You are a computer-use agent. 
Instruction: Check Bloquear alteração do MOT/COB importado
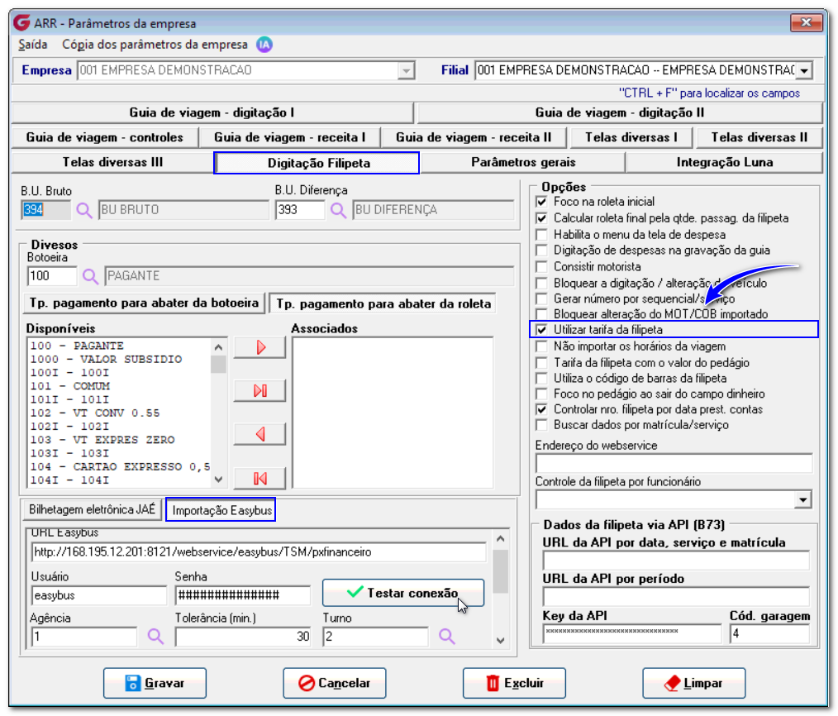click(x=542, y=314)
